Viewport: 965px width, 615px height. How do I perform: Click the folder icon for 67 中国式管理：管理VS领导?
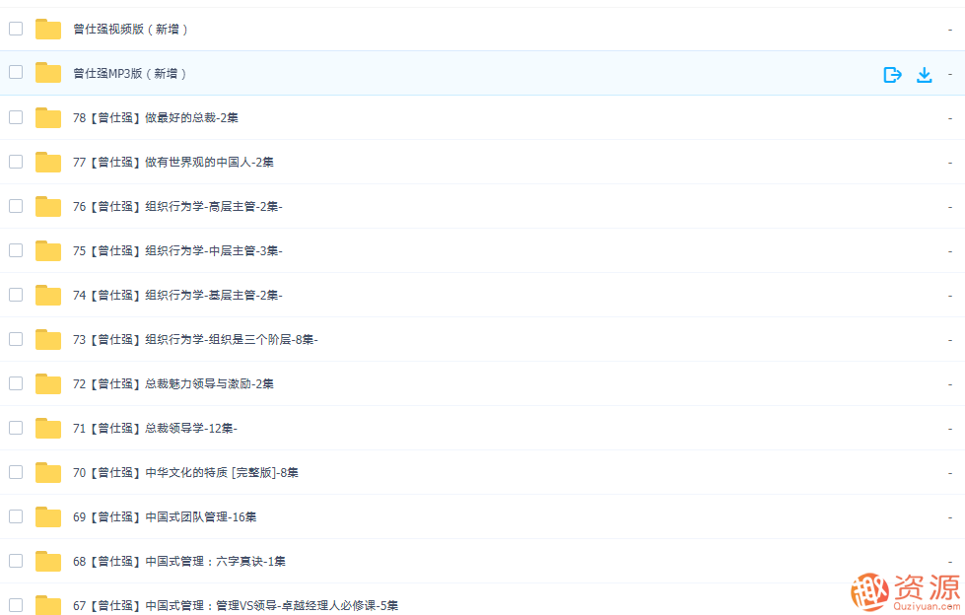point(47,605)
